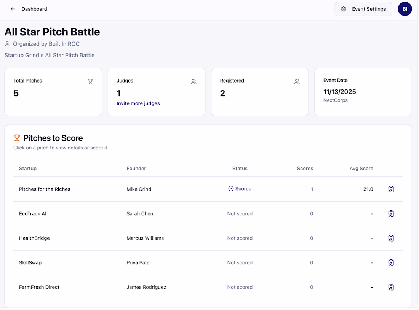Image resolution: width=419 pixels, height=310 pixels.
Task: Select the Pitches for the Riches startup row
Action: [x=45, y=189]
